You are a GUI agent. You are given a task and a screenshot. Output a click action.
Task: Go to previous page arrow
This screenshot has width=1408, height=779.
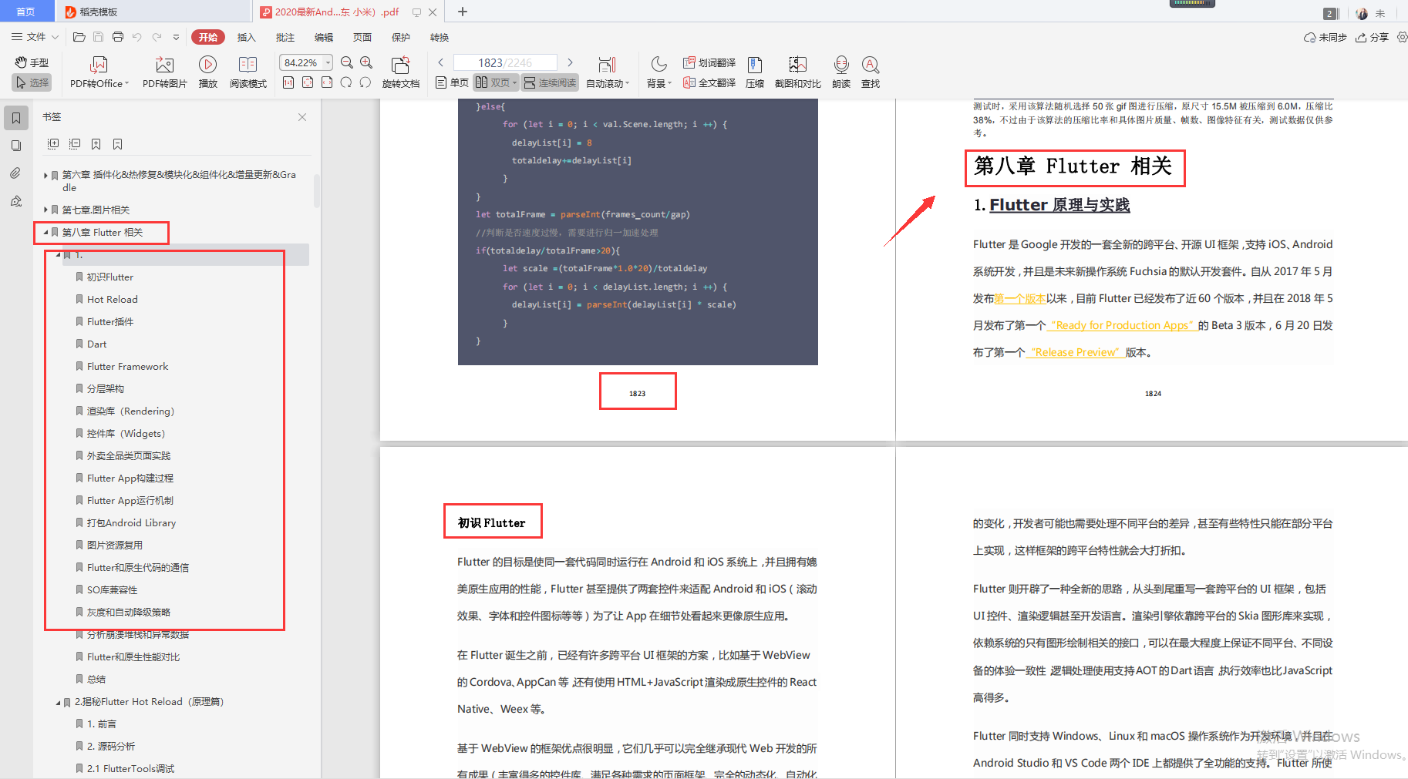(440, 62)
